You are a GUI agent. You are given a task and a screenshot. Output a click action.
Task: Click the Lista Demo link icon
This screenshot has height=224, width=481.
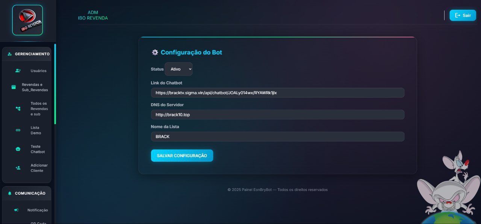[x=18, y=130]
